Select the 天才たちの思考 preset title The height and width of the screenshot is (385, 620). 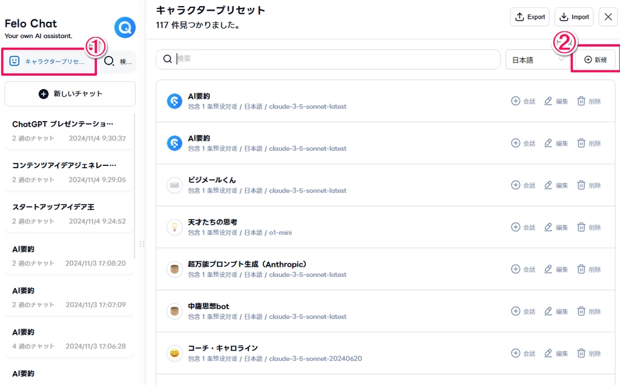(213, 222)
